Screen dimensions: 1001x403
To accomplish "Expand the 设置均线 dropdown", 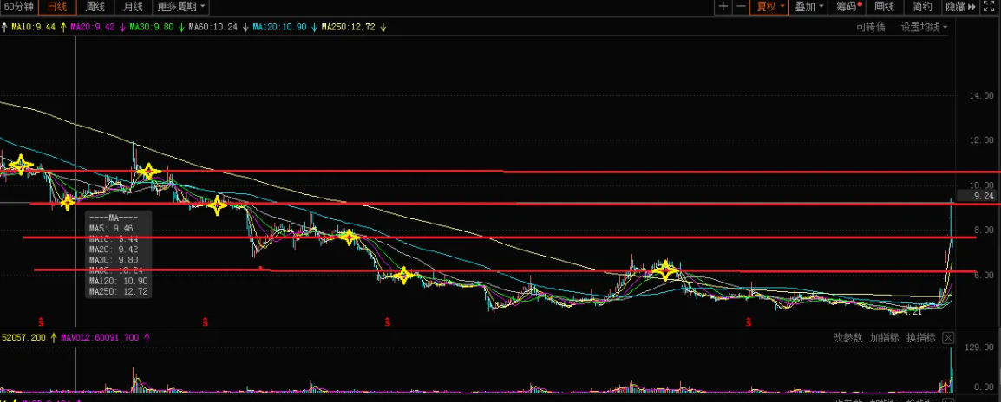I will (924, 27).
